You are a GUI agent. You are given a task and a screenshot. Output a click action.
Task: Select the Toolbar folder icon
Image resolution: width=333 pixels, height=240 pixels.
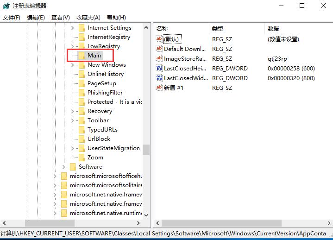pyautogui.click(x=82, y=120)
